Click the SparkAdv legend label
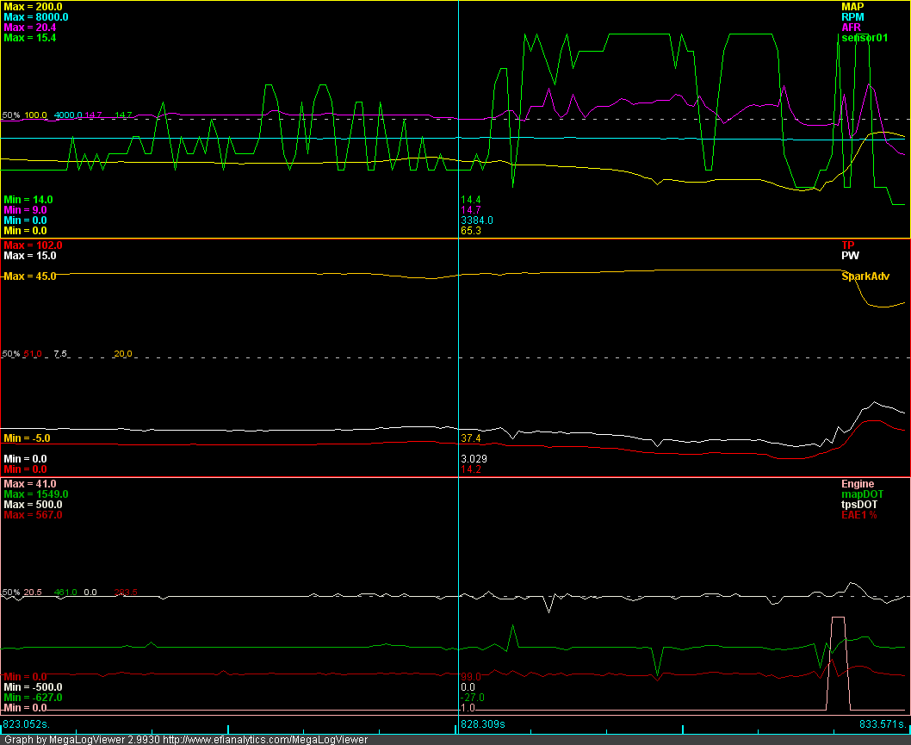This screenshot has height=745, width=911. [x=865, y=276]
